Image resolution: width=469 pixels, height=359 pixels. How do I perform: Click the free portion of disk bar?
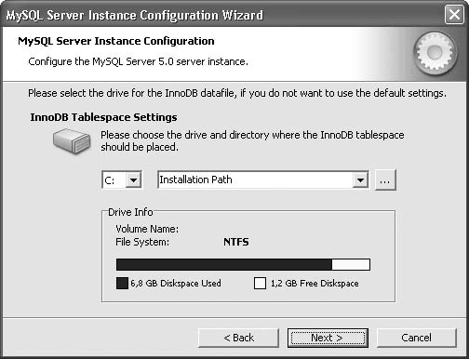[x=351, y=265]
